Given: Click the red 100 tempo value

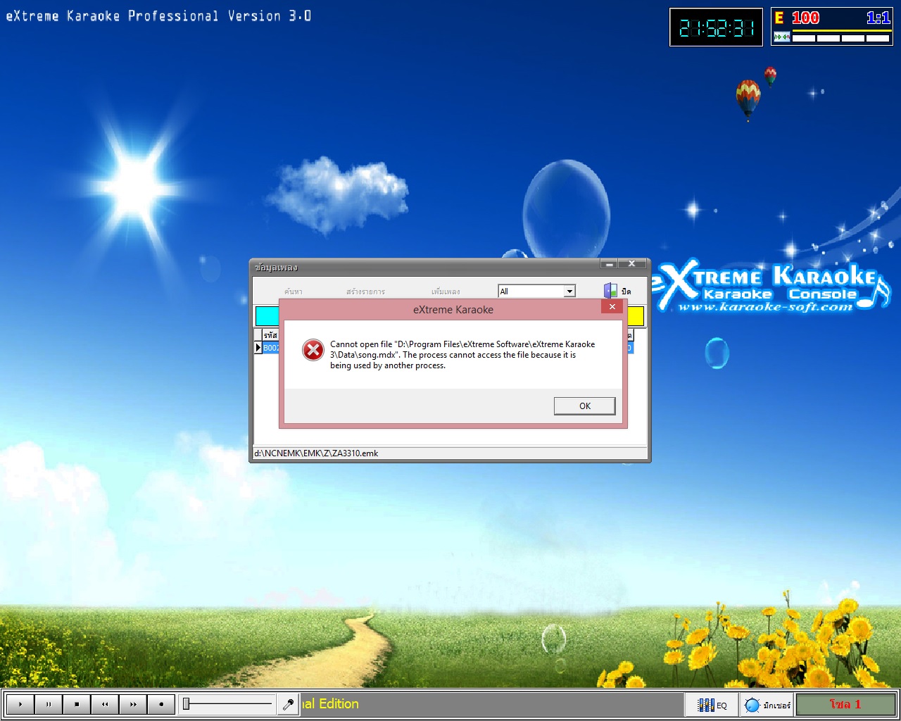Looking at the screenshot, I should [805, 18].
